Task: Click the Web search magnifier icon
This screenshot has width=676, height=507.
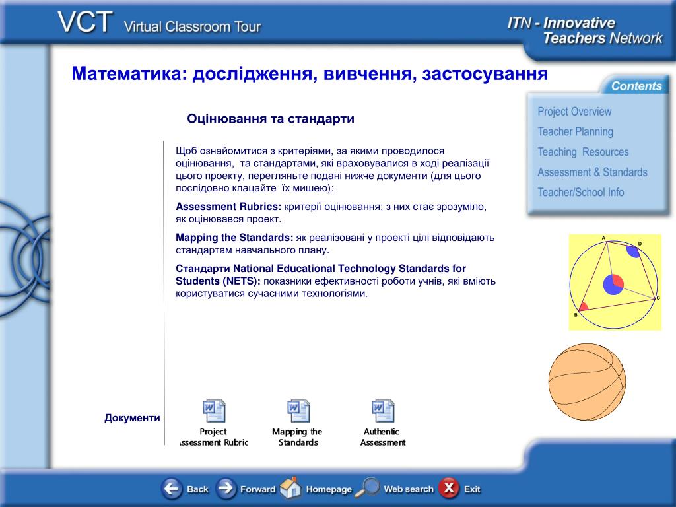Action: (367, 488)
